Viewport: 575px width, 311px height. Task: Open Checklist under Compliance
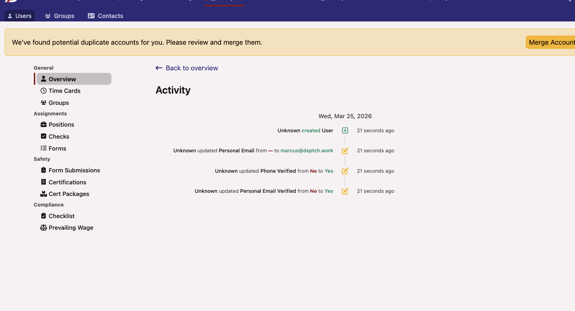58,216
